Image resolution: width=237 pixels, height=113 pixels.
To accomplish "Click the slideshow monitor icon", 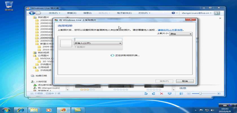I will tap(170, 94).
